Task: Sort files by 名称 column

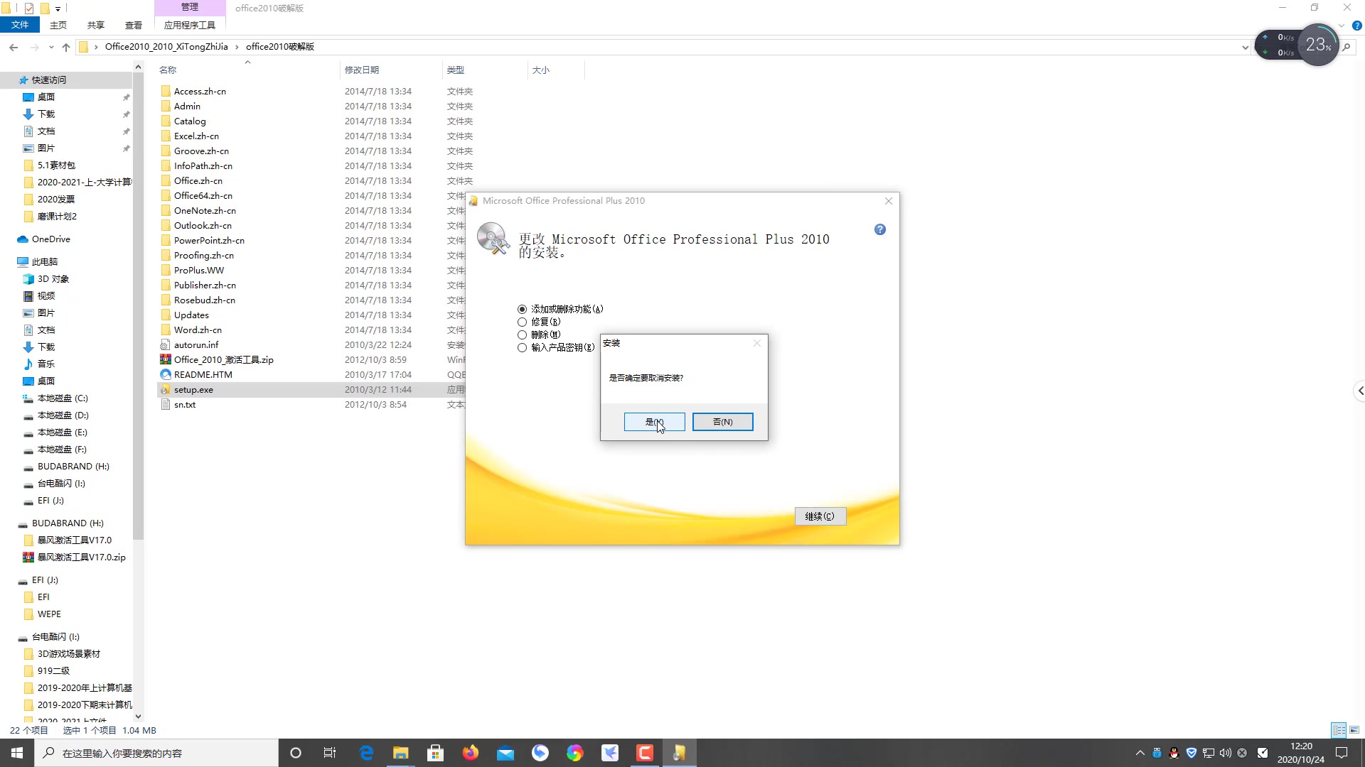Action: point(168,70)
